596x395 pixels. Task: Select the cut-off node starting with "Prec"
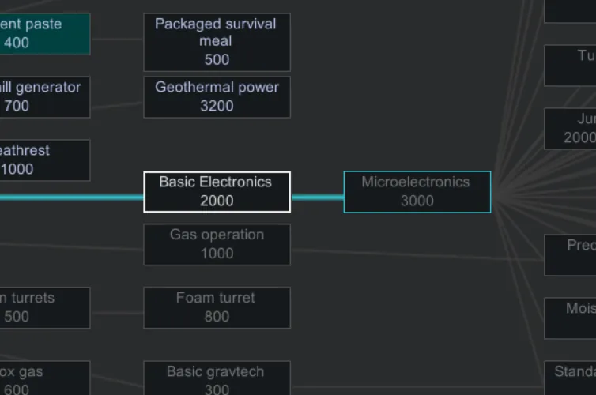571,254
